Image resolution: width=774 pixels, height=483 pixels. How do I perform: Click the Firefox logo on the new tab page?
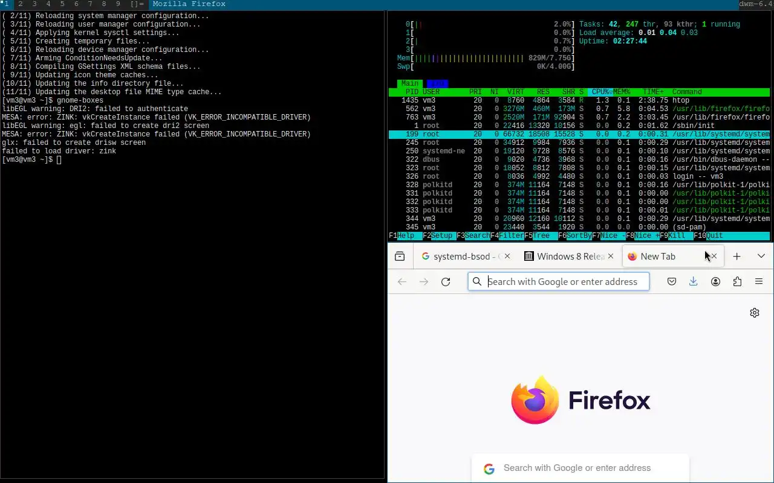pyautogui.click(x=535, y=400)
